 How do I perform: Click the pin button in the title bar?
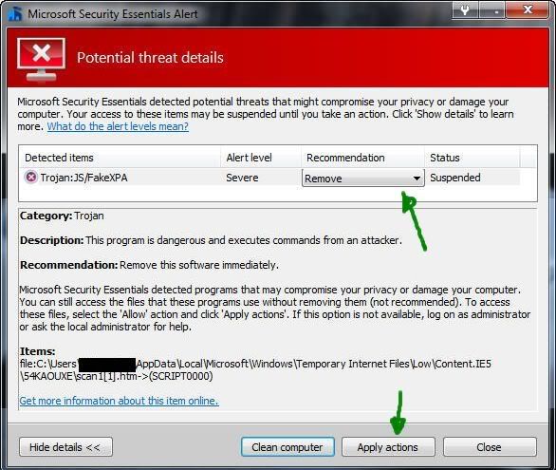point(465,10)
